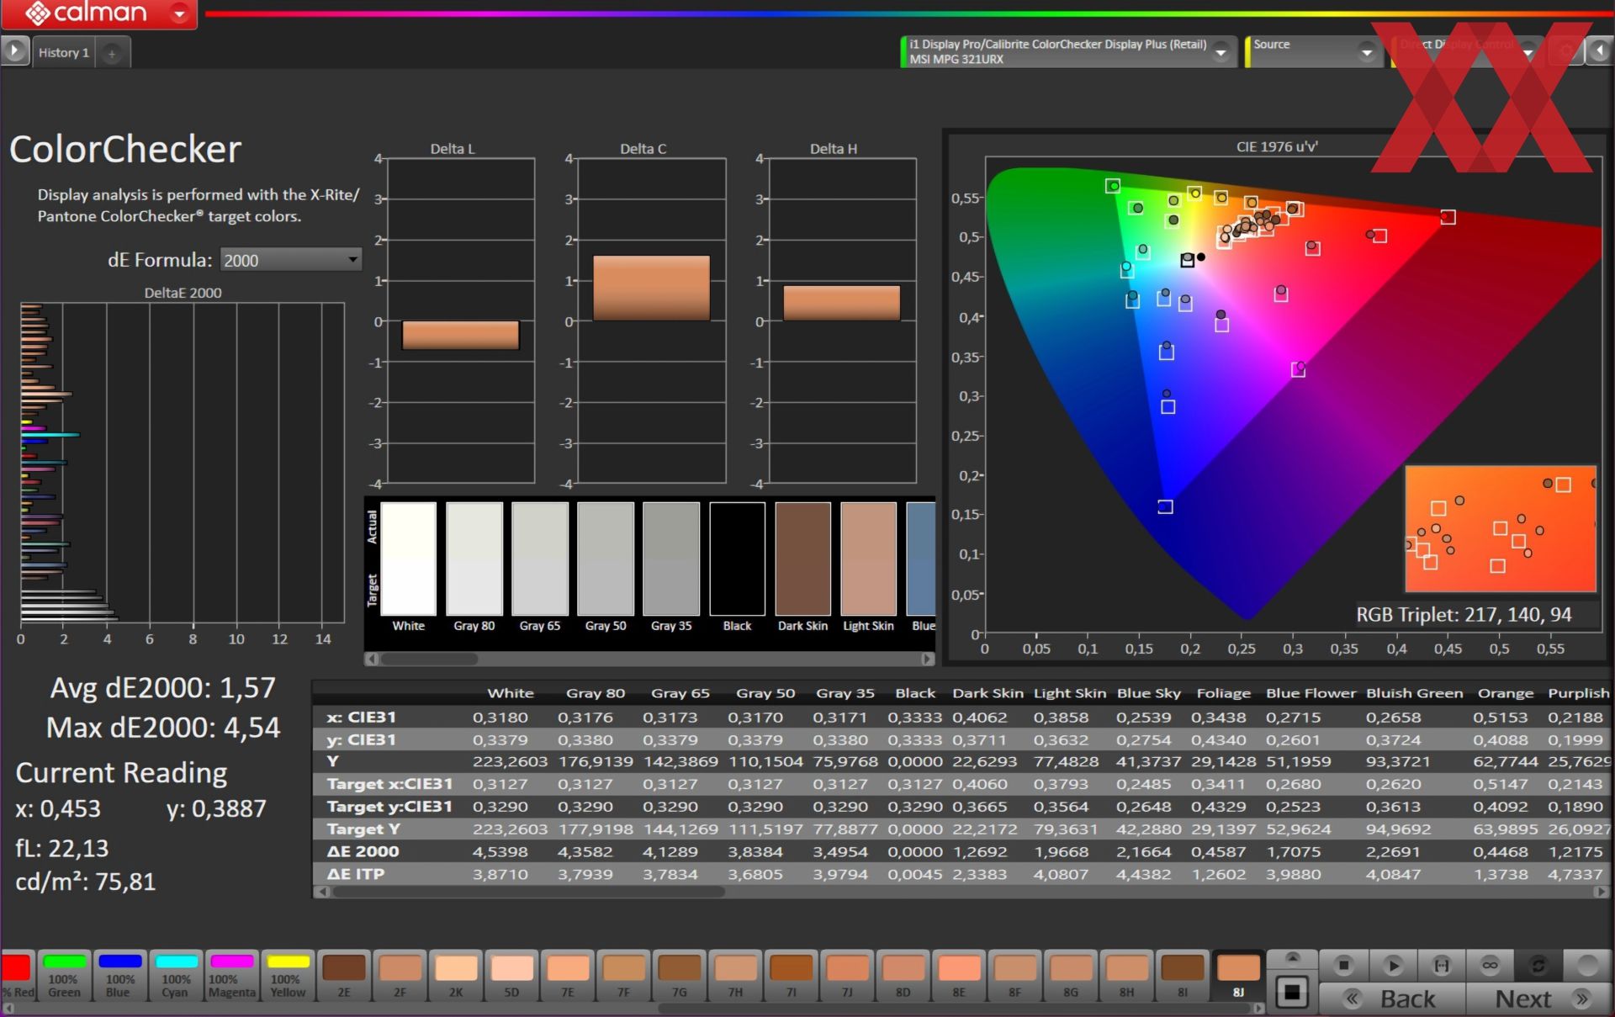Click the single read bracket icon
The image size is (1615, 1017).
coord(1442,965)
